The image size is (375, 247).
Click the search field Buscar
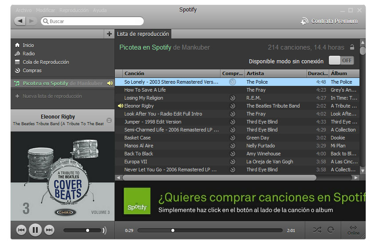point(92,21)
